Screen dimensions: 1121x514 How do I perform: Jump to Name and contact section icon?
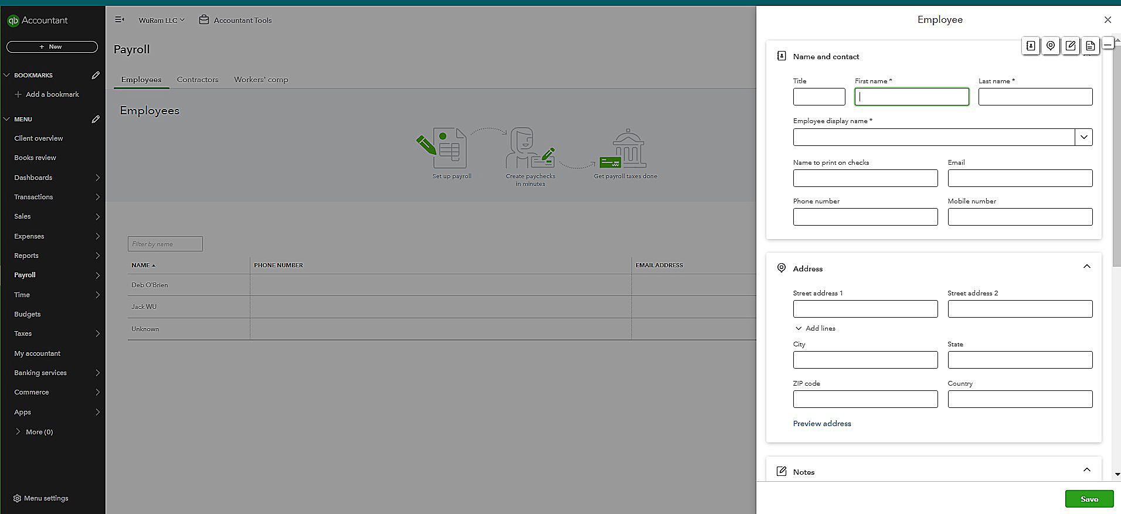point(1031,46)
